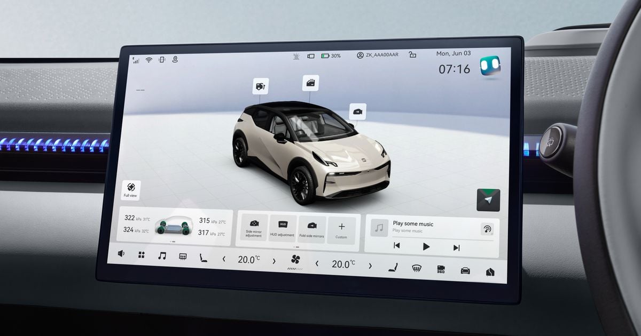Tap the side mirror hotspot near the car
The image size is (641, 336).
tap(357, 111)
